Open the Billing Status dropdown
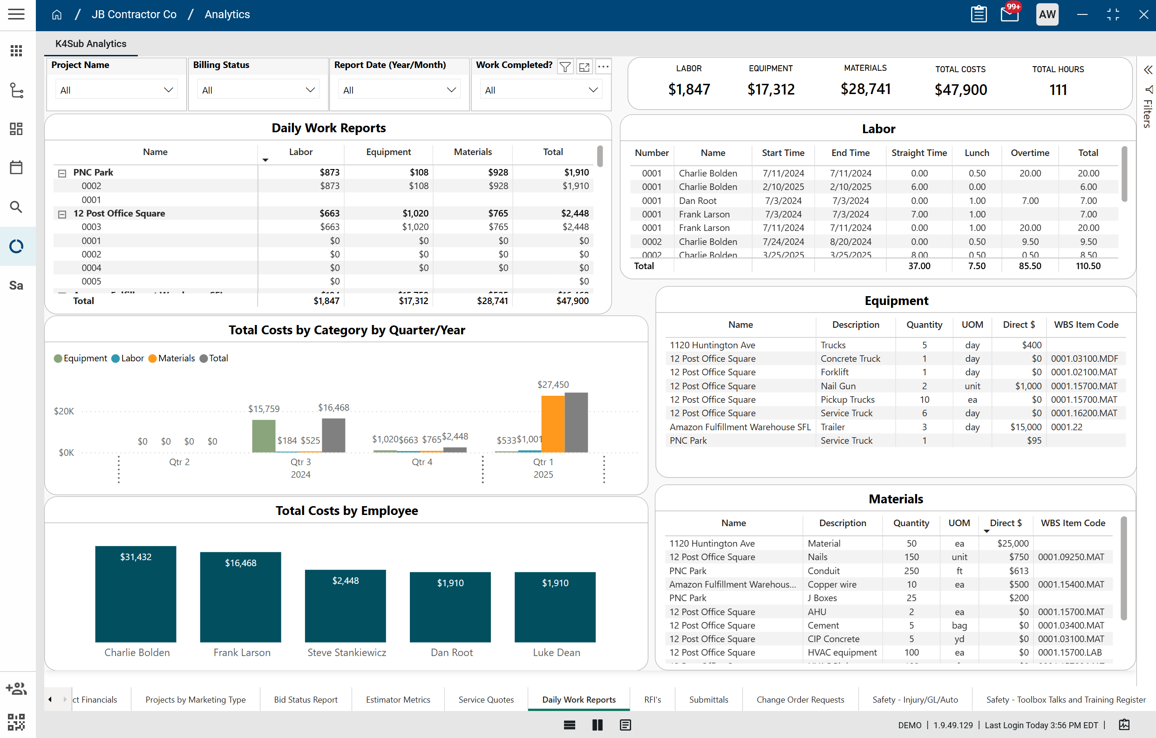The width and height of the screenshot is (1156, 738). (x=258, y=90)
